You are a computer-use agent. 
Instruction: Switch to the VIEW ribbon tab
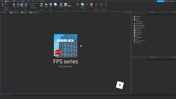coord(37,1)
